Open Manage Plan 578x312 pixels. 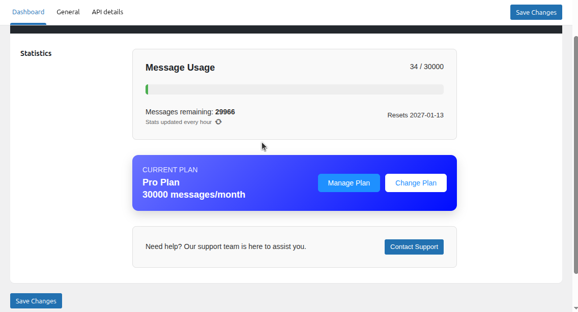tap(349, 183)
